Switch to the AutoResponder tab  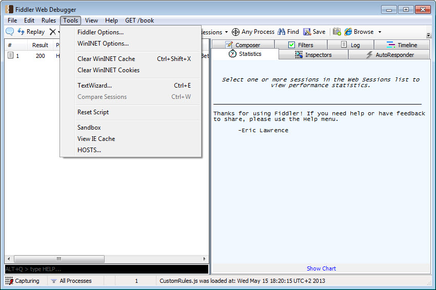point(389,55)
